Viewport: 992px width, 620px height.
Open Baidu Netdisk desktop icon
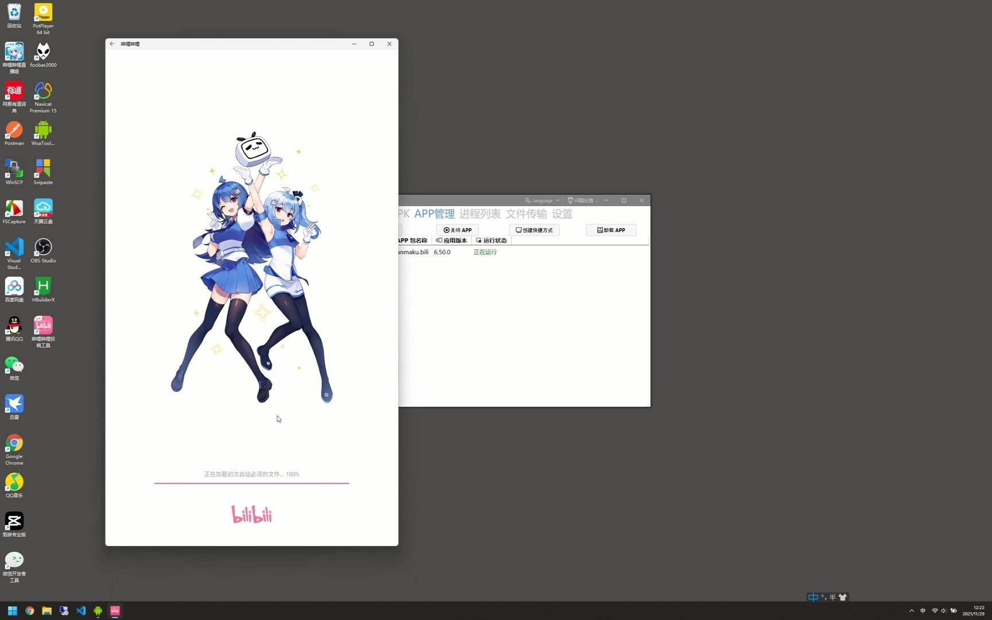pyautogui.click(x=14, y=290)
